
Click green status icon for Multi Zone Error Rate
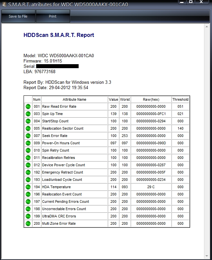click(x=28, y=223)
